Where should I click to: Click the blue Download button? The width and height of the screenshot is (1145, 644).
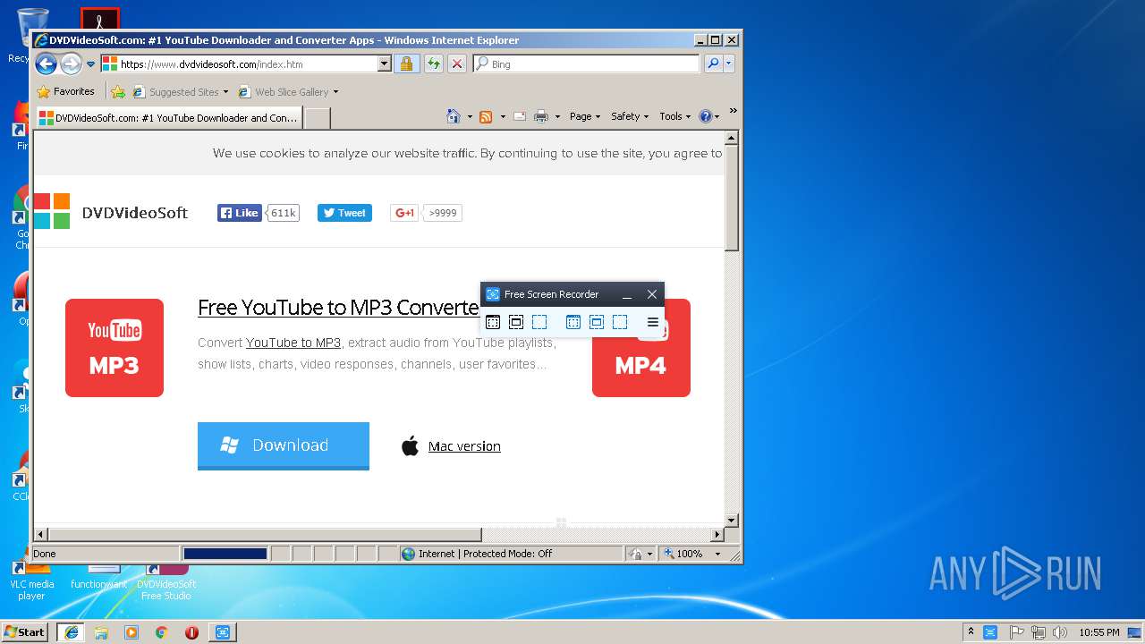coord(284,445)
